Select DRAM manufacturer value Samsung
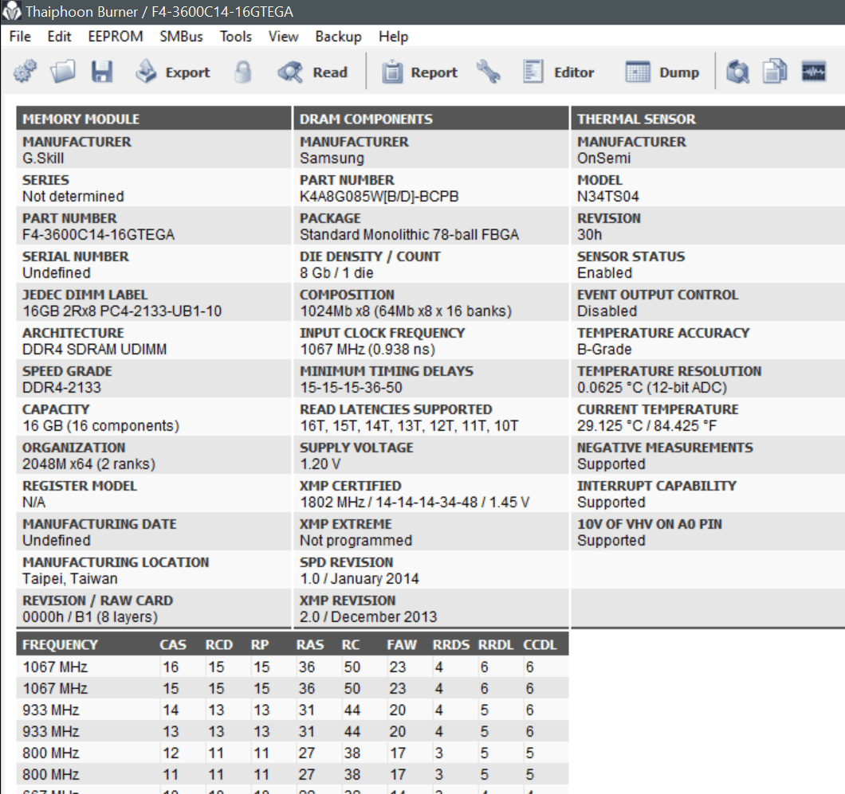 332,158
